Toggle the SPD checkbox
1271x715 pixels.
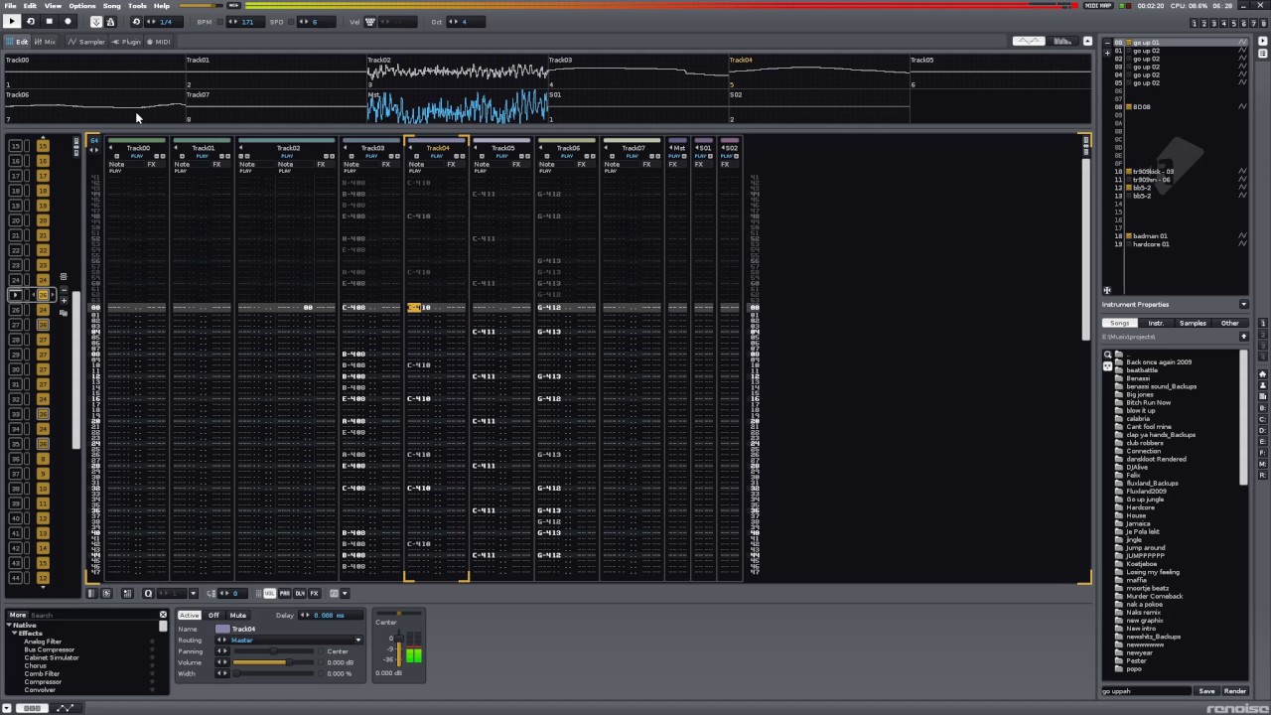pyautogui.click(x=291, y=22)
